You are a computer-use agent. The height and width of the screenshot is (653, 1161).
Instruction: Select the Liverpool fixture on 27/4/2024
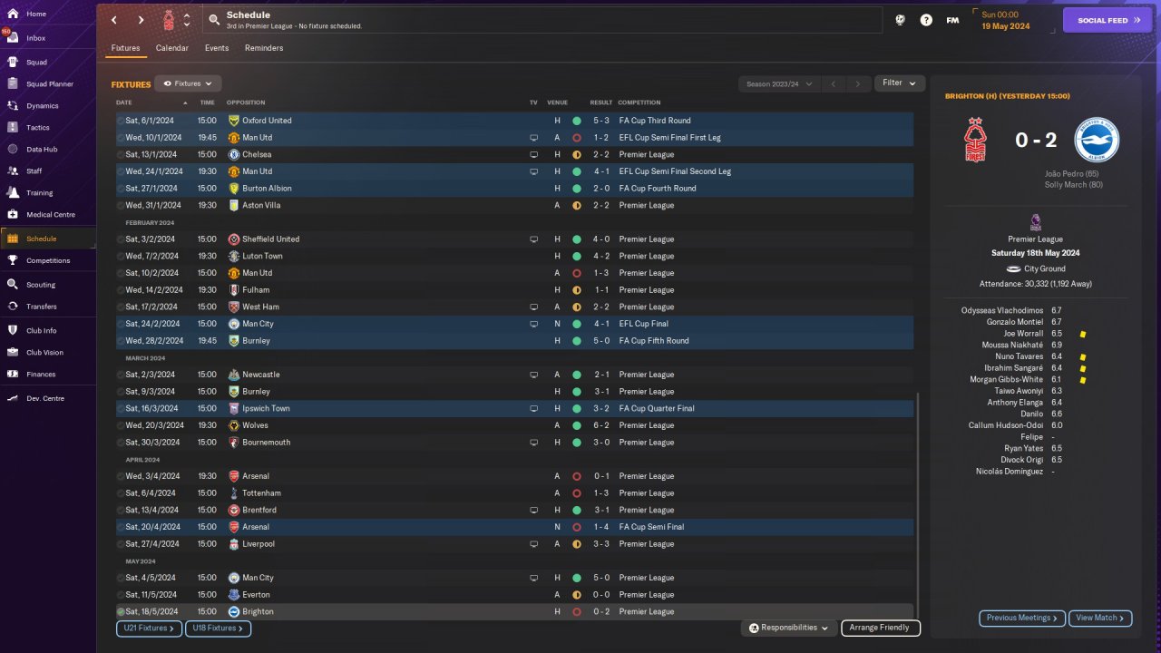pyautogui.click(x=515, y=544)
